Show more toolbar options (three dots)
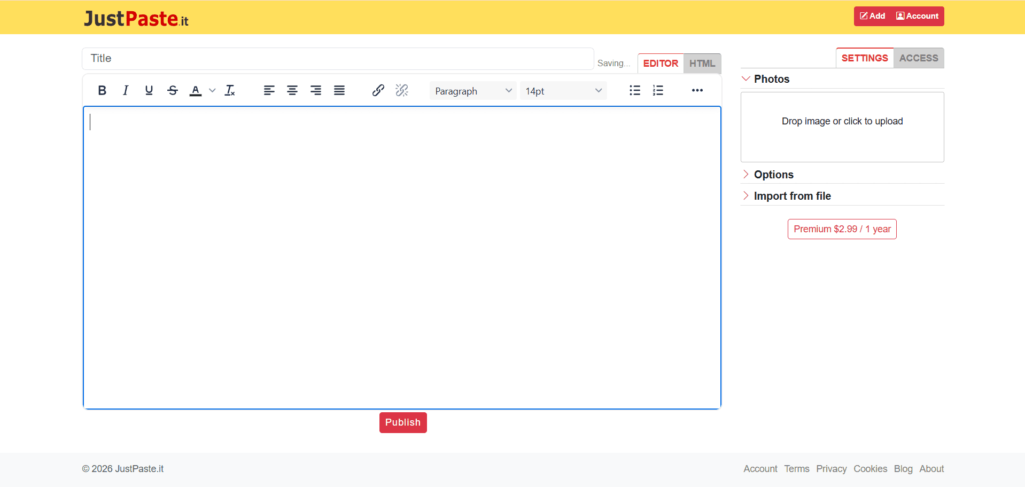The height and width of the screenshot is (487, 1025). coord(697,91)
